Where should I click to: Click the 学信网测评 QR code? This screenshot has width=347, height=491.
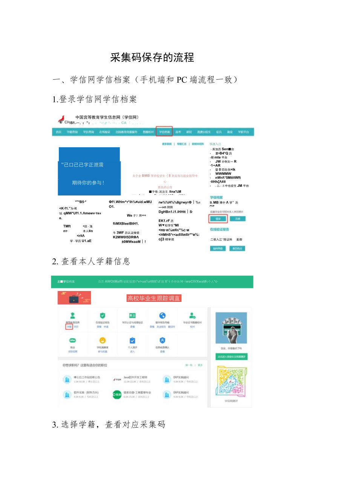click(x=231, y=381)
